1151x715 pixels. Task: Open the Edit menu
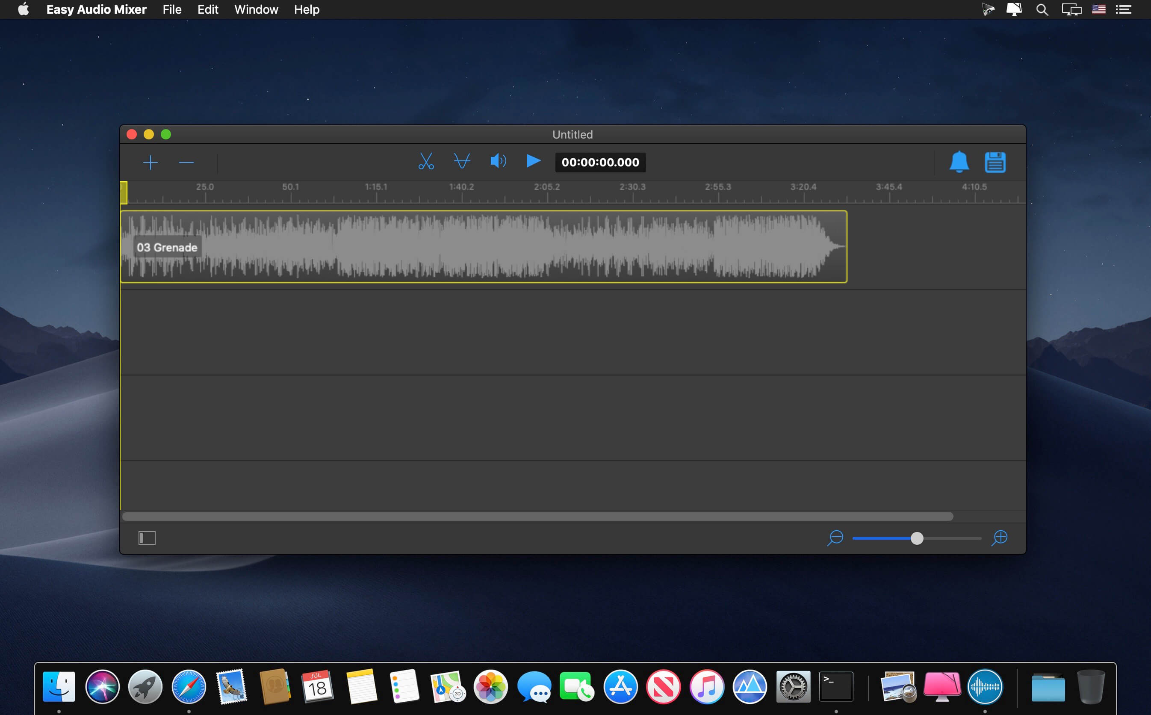(207, 9)
